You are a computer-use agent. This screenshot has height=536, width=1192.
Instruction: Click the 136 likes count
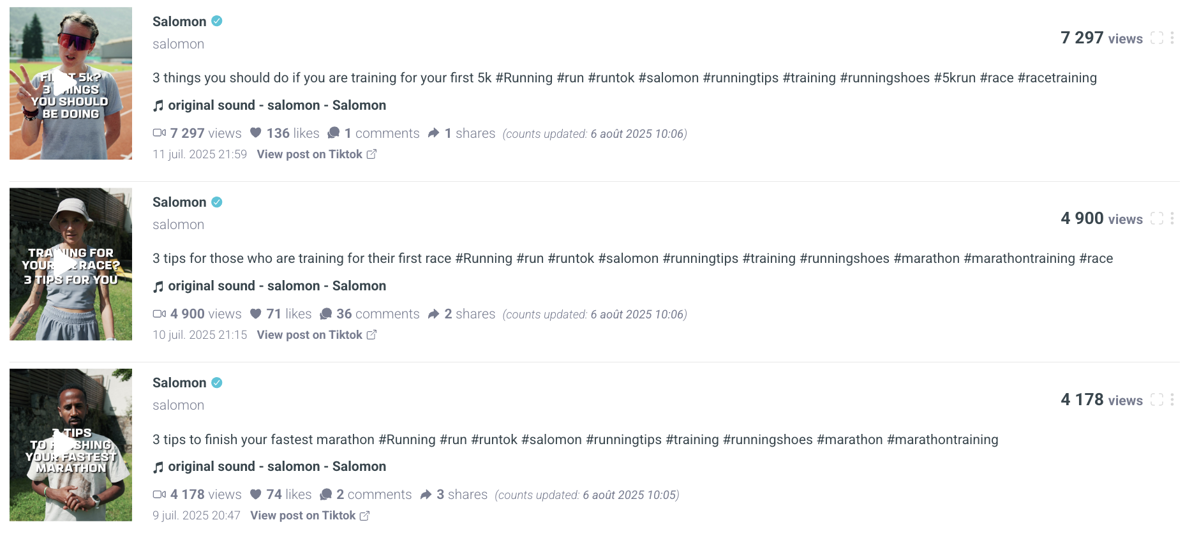click(x=293, y=133)
